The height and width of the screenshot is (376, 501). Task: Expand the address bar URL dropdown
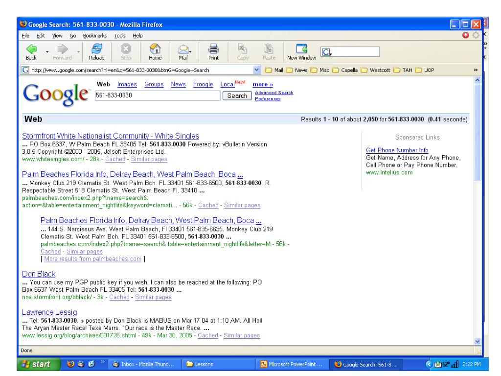pyautogui.click(x=256, y=70)
